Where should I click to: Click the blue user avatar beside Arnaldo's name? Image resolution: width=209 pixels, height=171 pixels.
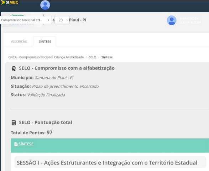point(172,20)
